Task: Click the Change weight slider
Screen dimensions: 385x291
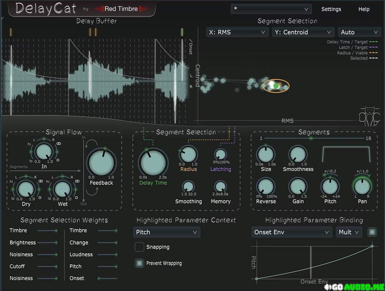Action: 107,242
